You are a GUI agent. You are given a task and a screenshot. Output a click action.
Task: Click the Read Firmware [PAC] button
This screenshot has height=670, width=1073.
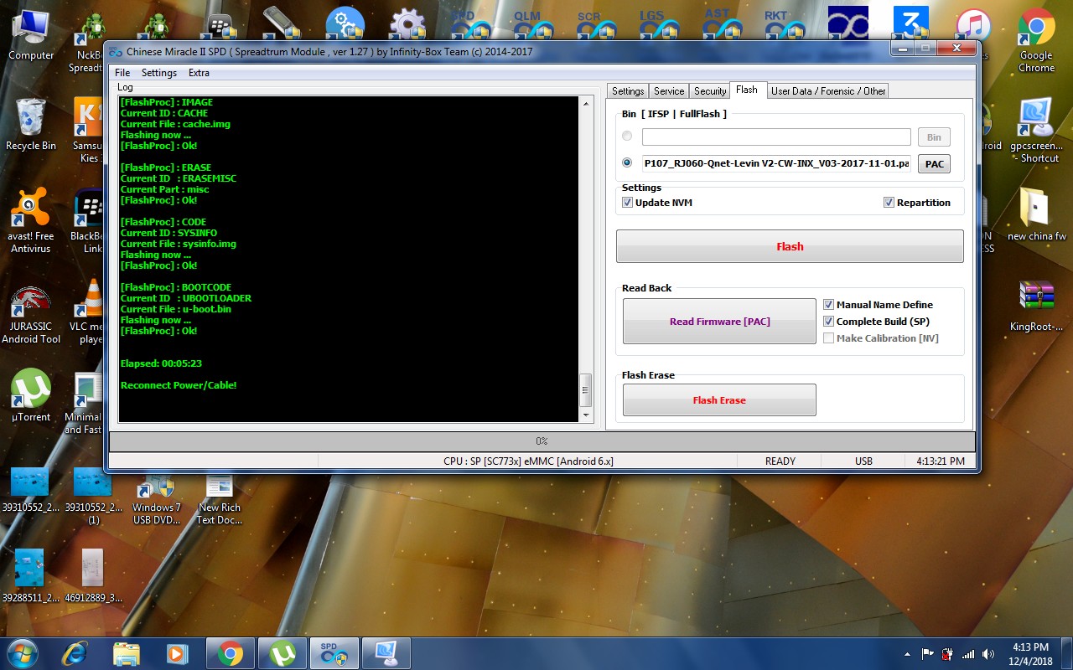tap(719, 321)
